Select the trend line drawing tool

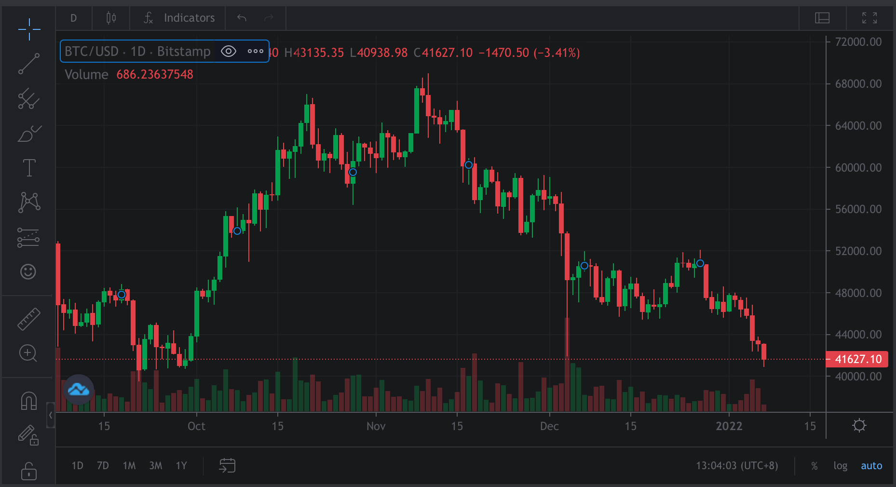pyautogui.click(x=29, y=64)
